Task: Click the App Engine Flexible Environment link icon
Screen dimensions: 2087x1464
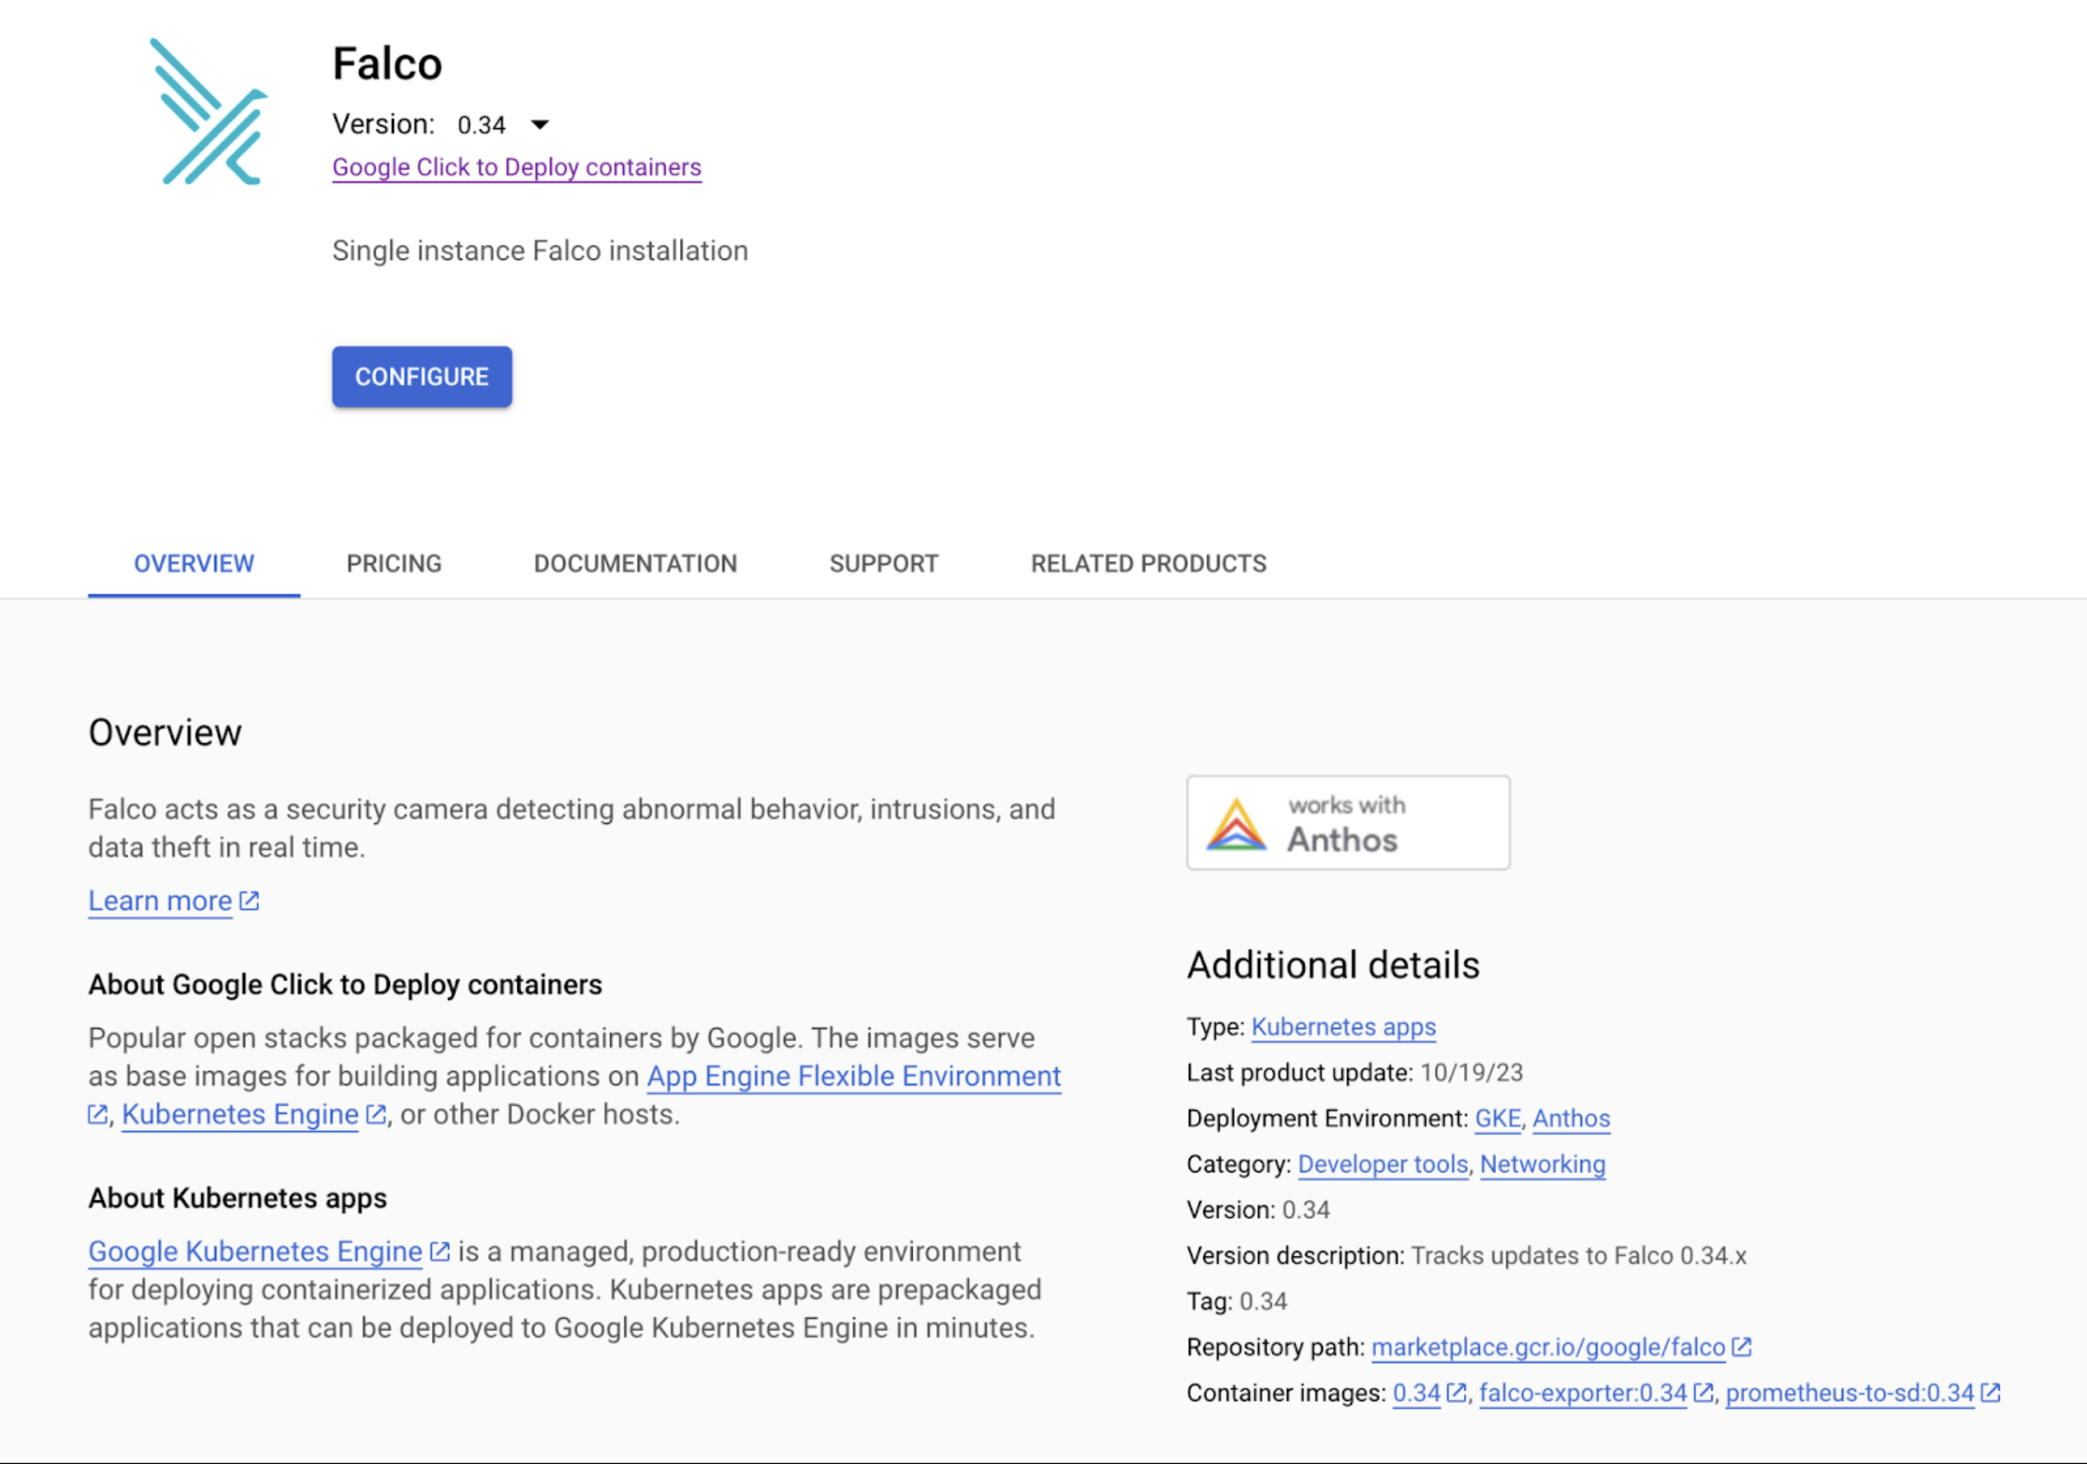Action: (x=100, y=1115)
